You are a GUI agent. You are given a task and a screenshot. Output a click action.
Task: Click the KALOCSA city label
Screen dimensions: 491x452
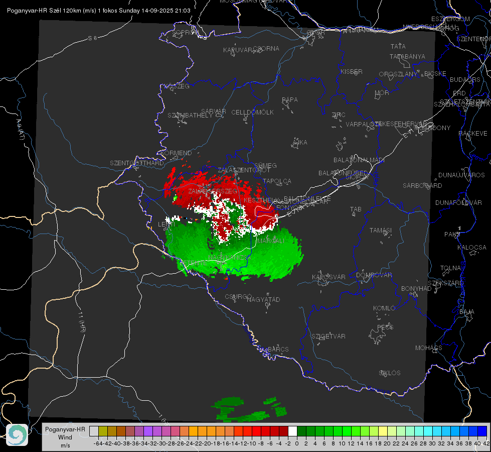click(x=471, y=247)
